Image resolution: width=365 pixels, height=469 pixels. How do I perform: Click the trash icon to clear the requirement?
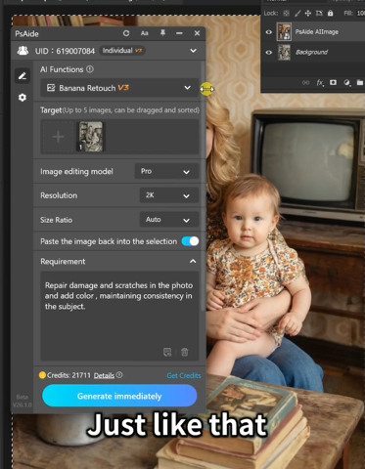(x=185, y=352)
